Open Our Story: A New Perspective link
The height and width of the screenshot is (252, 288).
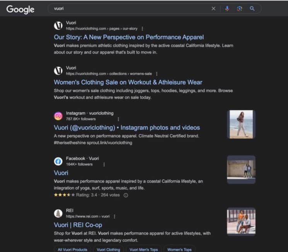click(129, 37)
